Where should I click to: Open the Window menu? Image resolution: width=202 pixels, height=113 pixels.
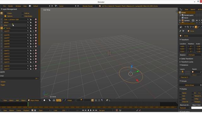tap(18, 6)
